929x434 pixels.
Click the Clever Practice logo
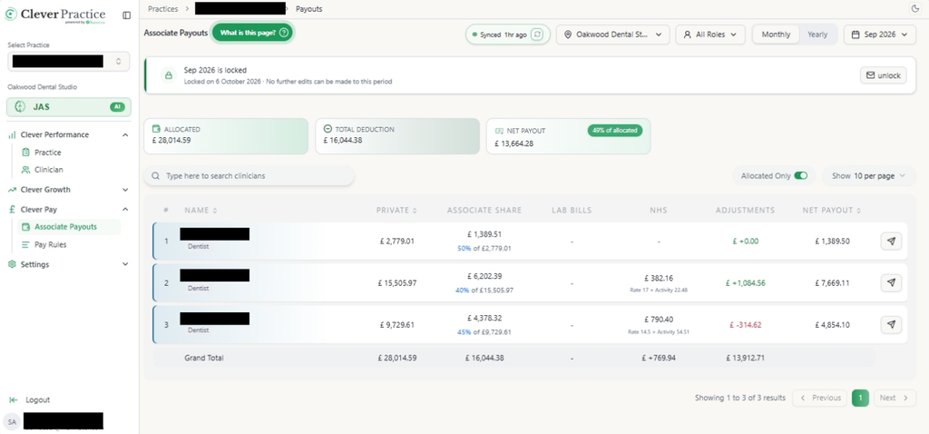coord(54,15)
